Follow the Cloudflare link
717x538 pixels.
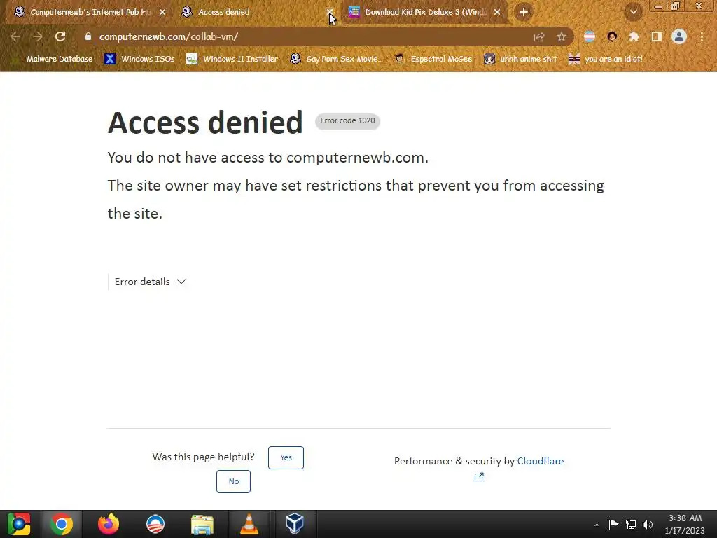[540, 461]
